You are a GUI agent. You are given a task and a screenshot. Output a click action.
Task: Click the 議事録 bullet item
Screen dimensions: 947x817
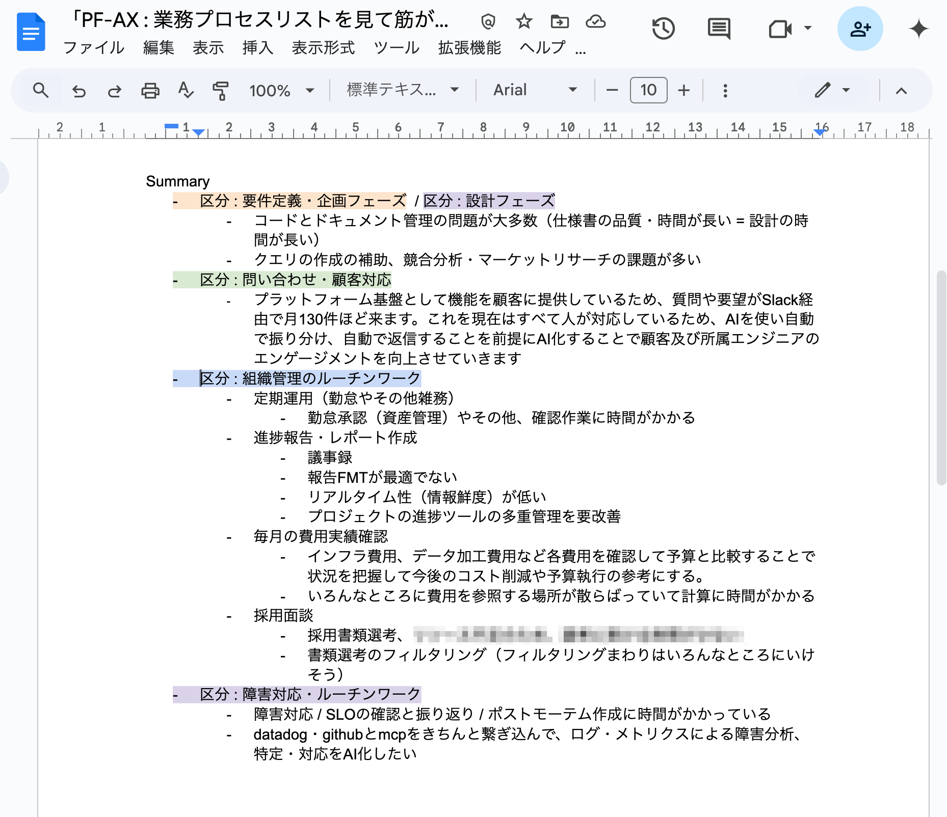coord(330,457)
